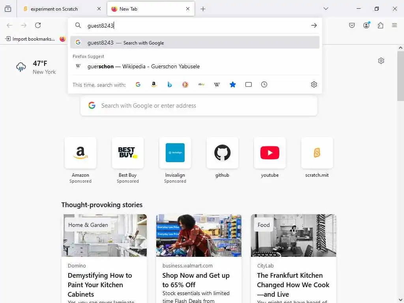Open The Frankfurt Kitchen story

click(x=293, y=285)
